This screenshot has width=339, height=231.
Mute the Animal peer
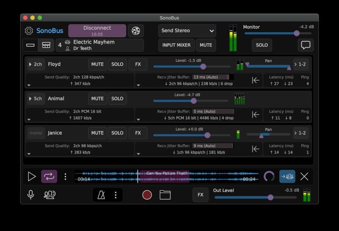point(97,99)
